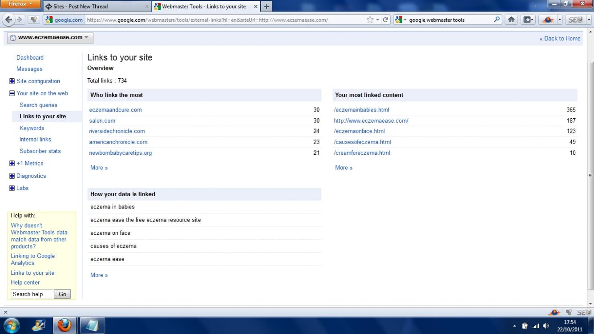Open Messages in the sidebar
This screenshot has width=594, height=334.
(x=29, y=69)
